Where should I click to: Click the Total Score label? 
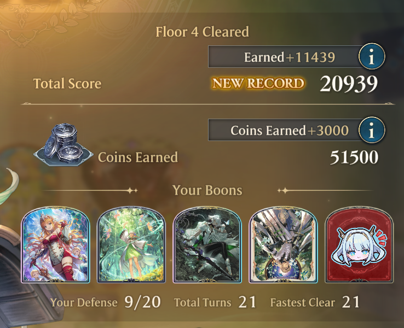[67, 84]
